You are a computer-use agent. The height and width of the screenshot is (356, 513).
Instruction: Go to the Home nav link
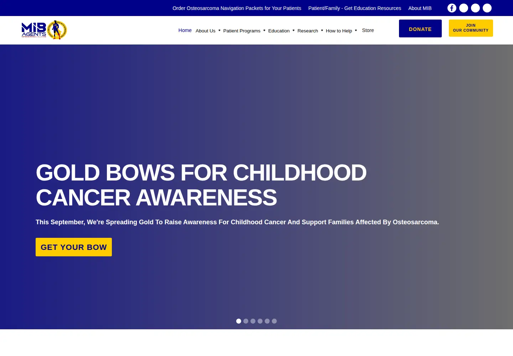pos(185,30)
